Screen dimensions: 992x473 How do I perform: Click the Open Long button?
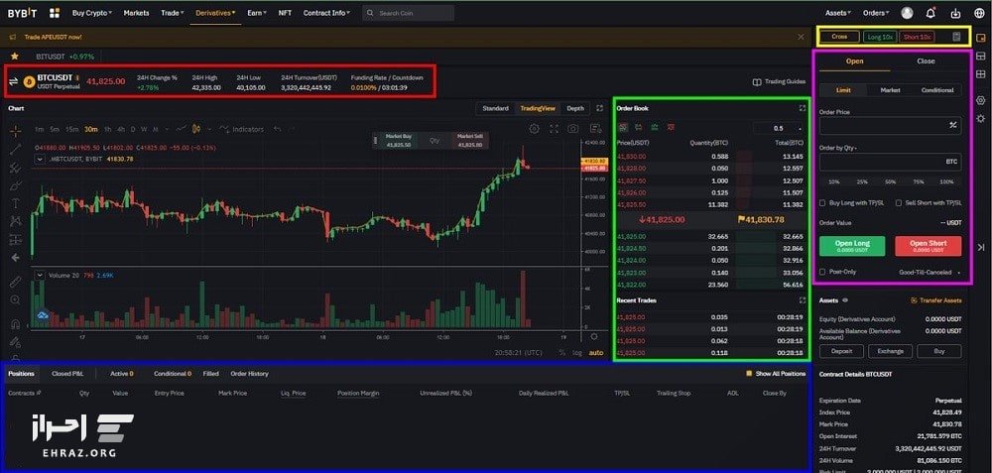click(x=852, y=246)
